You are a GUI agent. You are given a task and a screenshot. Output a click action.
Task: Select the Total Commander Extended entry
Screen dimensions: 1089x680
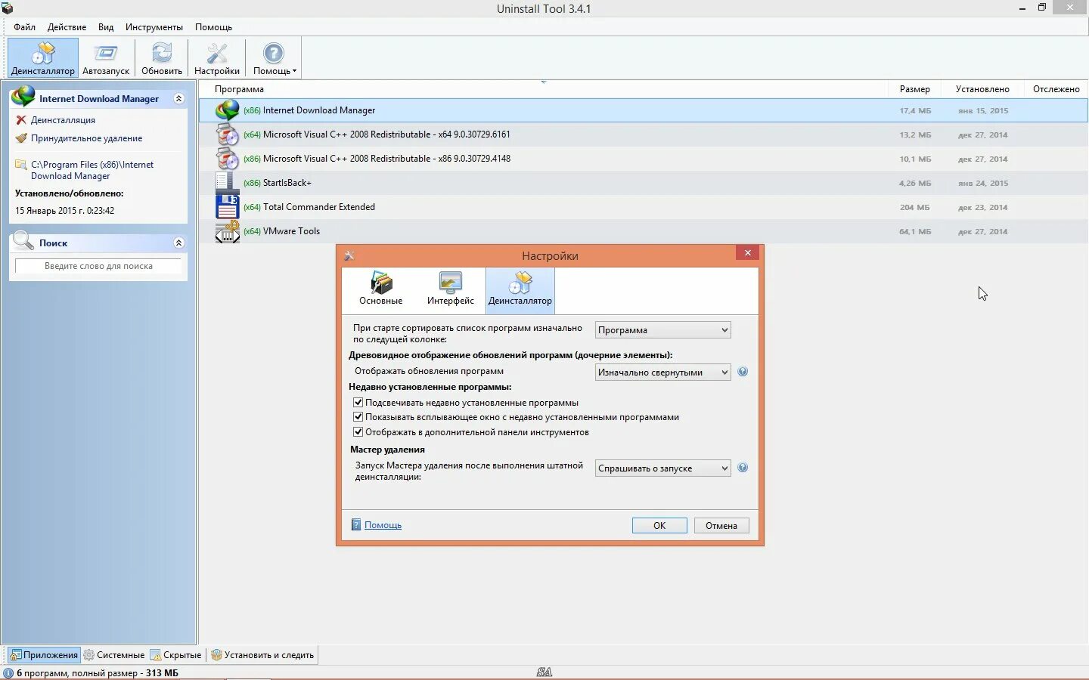644,207
